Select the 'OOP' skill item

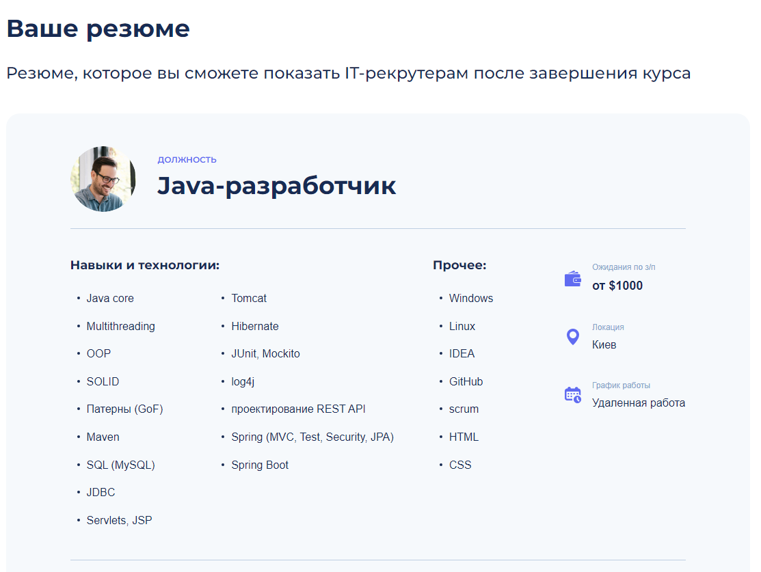pyautogui.click(x=98, y=354)
